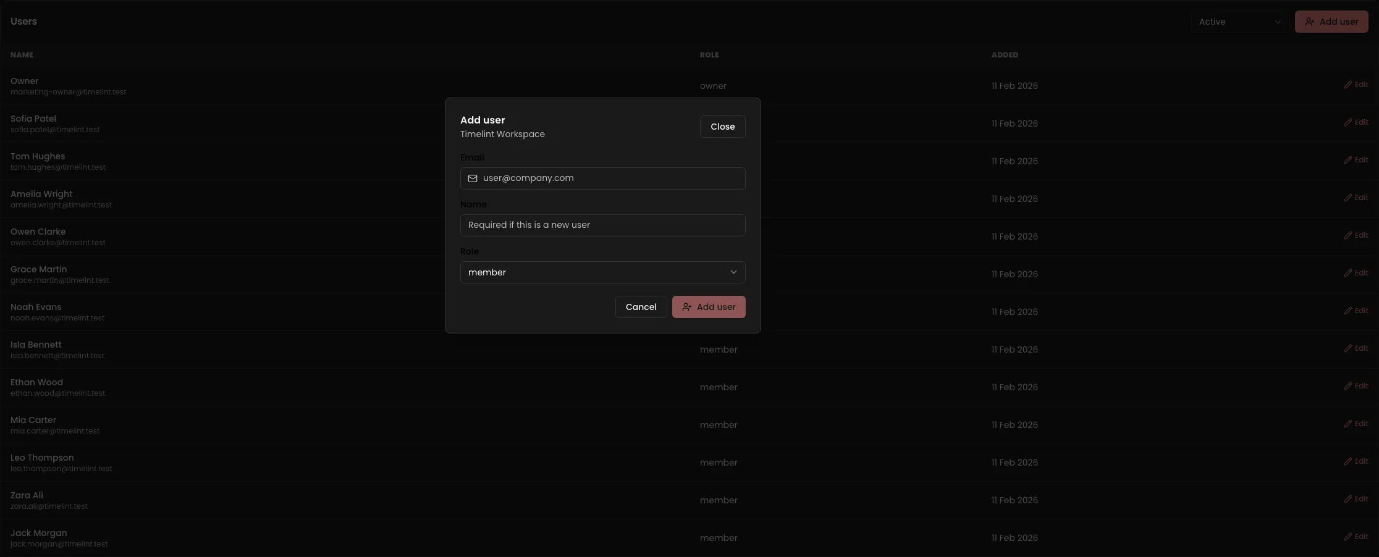Click the person-plus icon in dialog Add user button
The height and width of the screenshot is (557, 1379).
[686, 307]
